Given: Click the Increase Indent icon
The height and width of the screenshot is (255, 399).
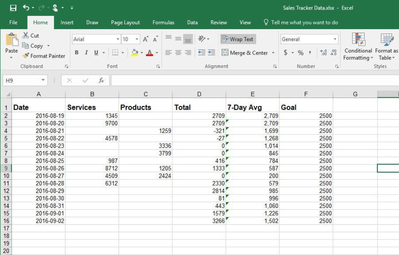Looking at the screenshot, I should pyautogui.click(x=211, y=53).
